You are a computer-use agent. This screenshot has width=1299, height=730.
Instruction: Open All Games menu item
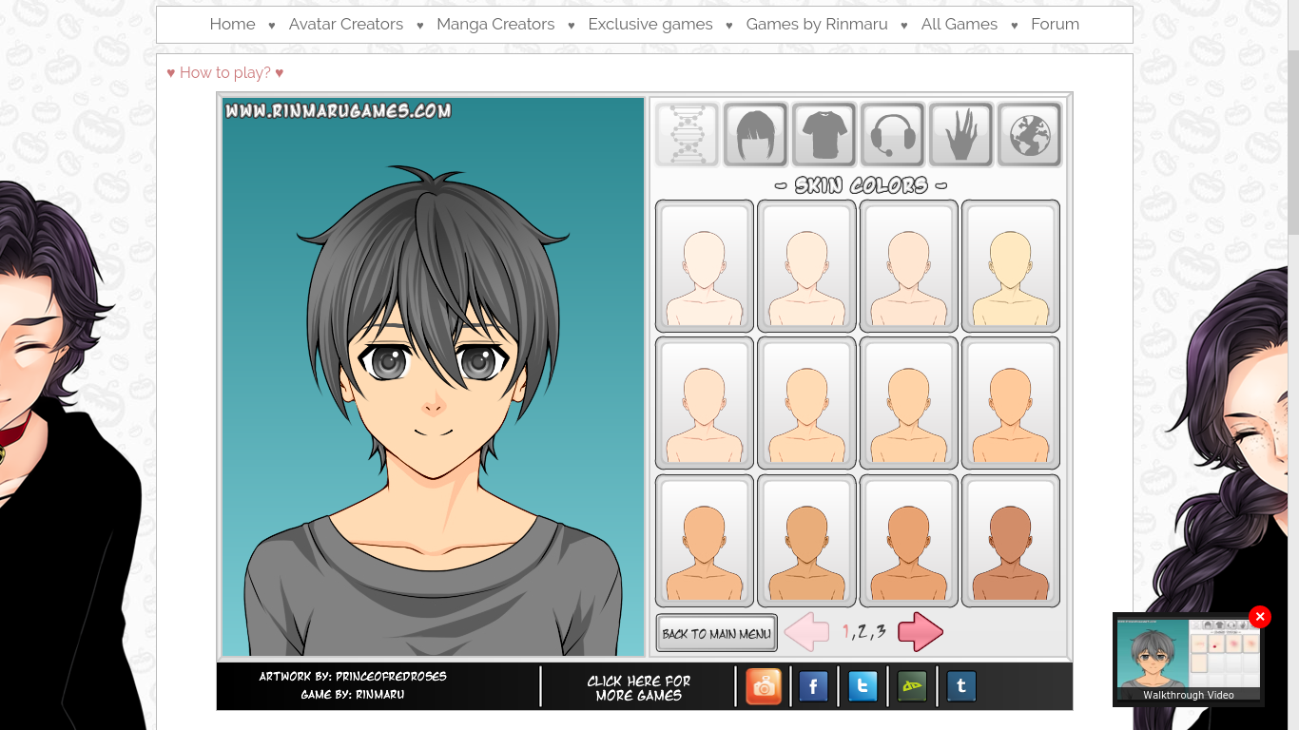click(x=960, y=24)
